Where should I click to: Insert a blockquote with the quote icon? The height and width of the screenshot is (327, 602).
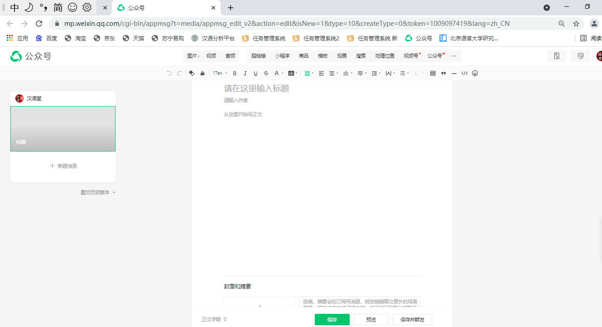[x=443, y=73]
